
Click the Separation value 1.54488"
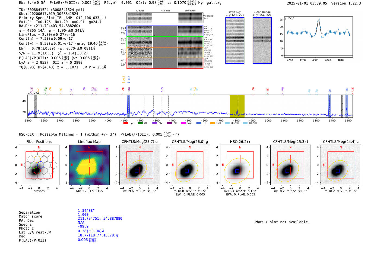point(86,211)
